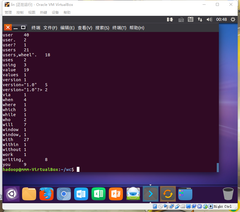
Task: Open the VirtualBox 控制 menu
Action: pyautogui.click(x=20, y=13)
